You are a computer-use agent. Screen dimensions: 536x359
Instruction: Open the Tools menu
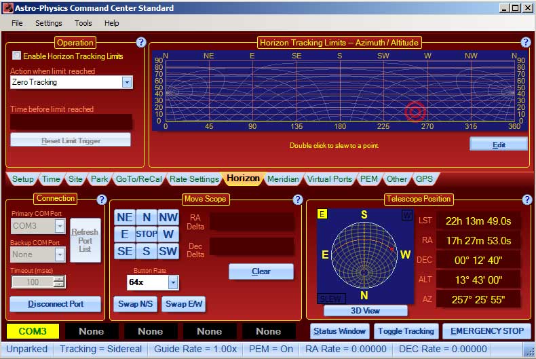[83, 23]
